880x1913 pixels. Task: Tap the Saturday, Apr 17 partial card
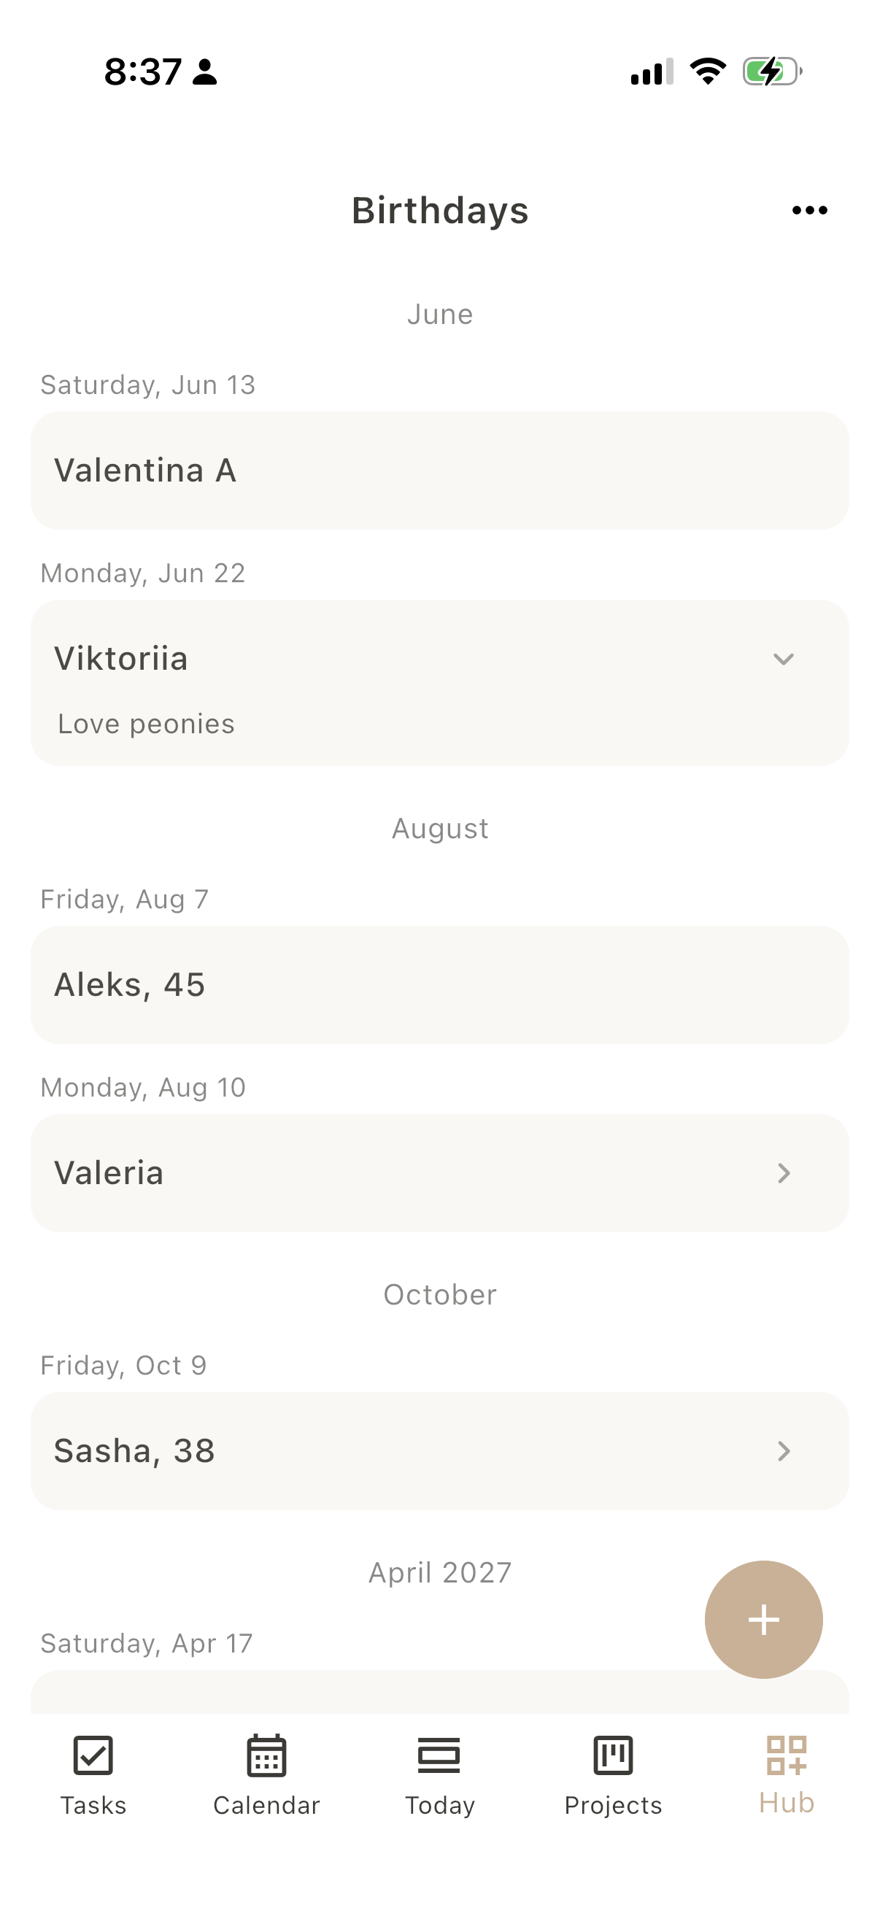click(439, 1693)
